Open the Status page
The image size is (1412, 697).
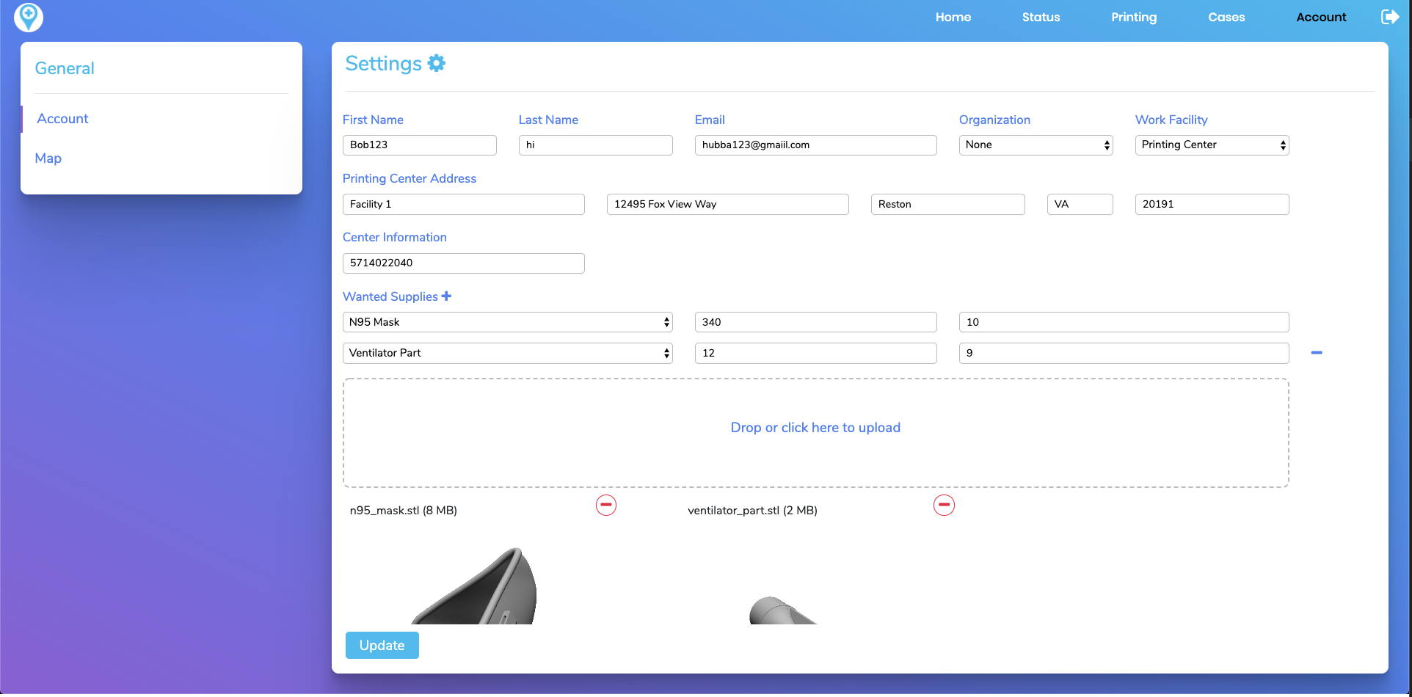(x=1041, y=17)
